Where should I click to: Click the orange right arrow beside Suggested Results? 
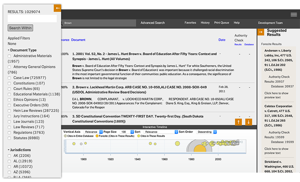coord(261,32)
